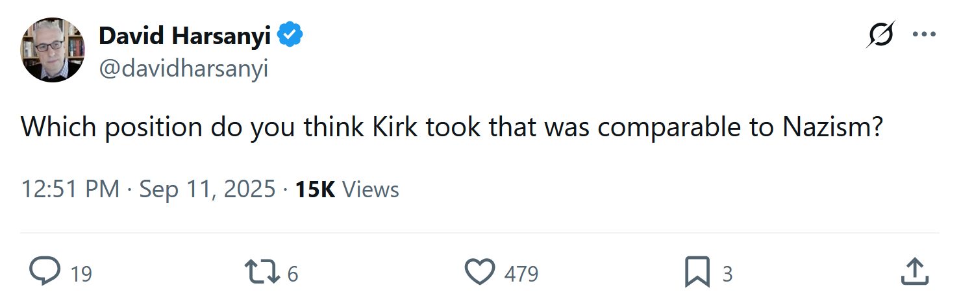Open the 15K Views analytics
Viewport: 961px width, 303px height.
[347, 189]
